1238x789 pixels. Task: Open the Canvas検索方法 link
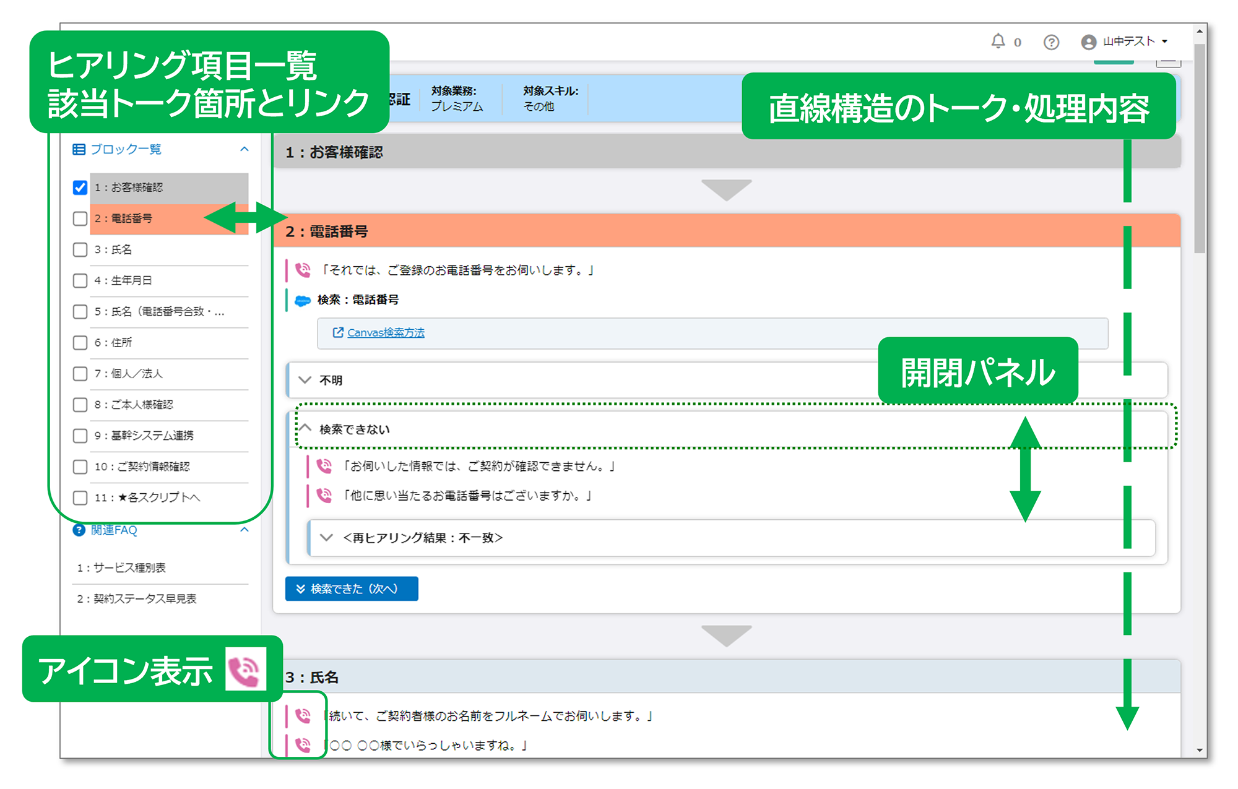pos(385,333)
